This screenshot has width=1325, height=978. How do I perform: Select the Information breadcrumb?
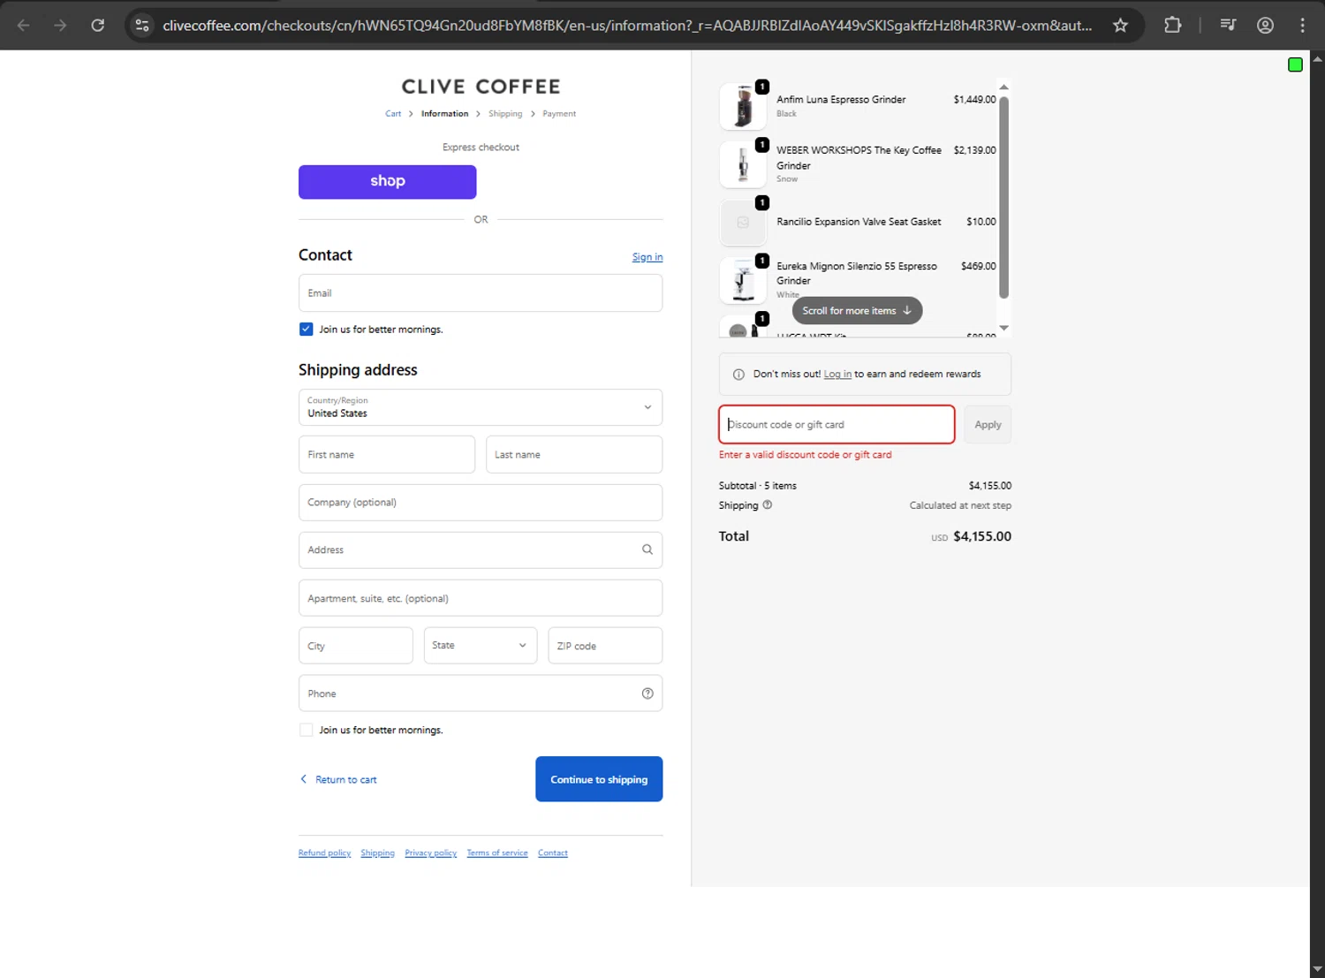(x=444, y=114)
